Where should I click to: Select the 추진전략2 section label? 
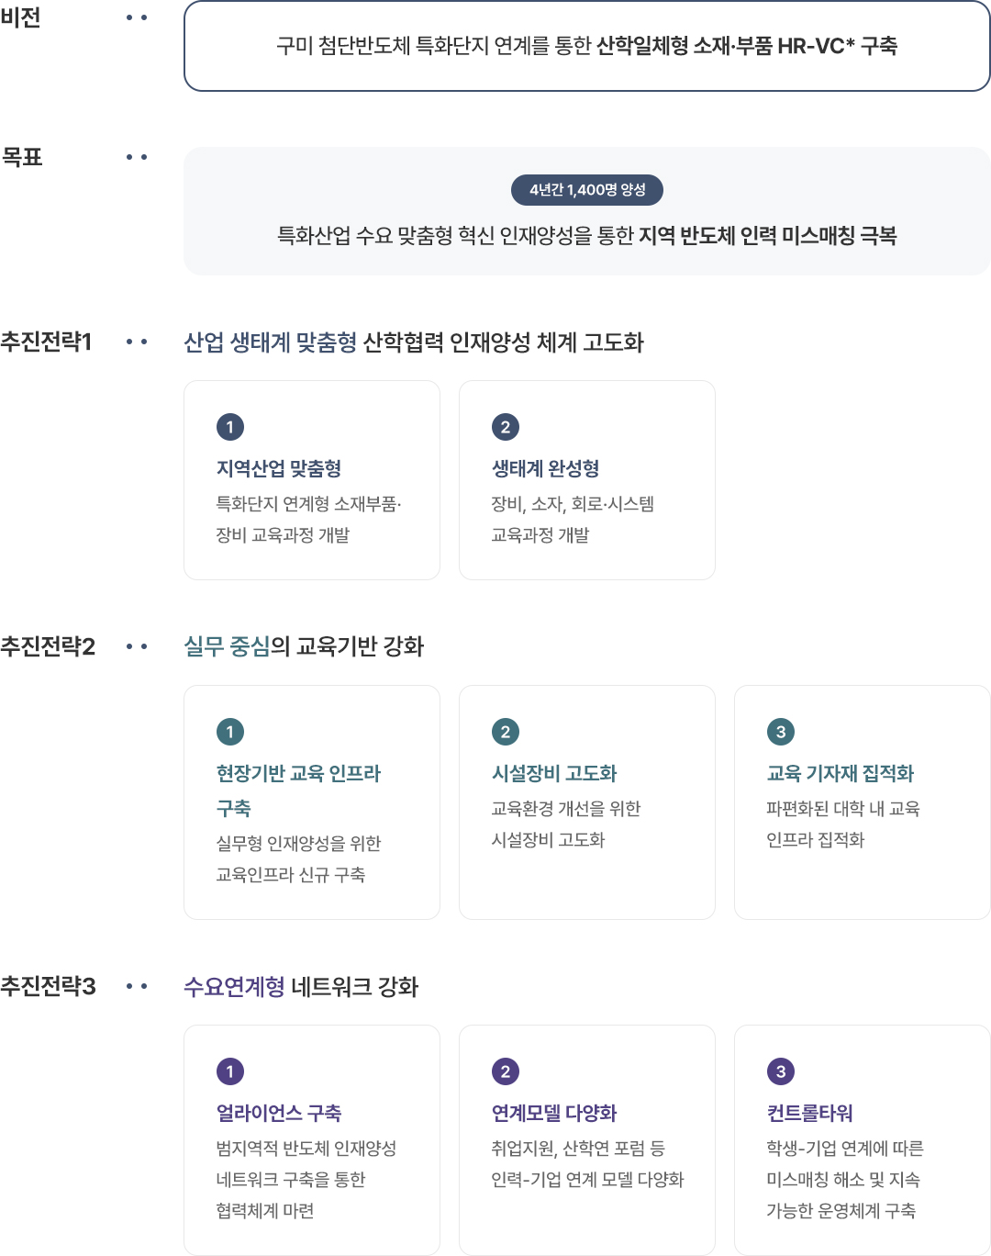(48, 646)
